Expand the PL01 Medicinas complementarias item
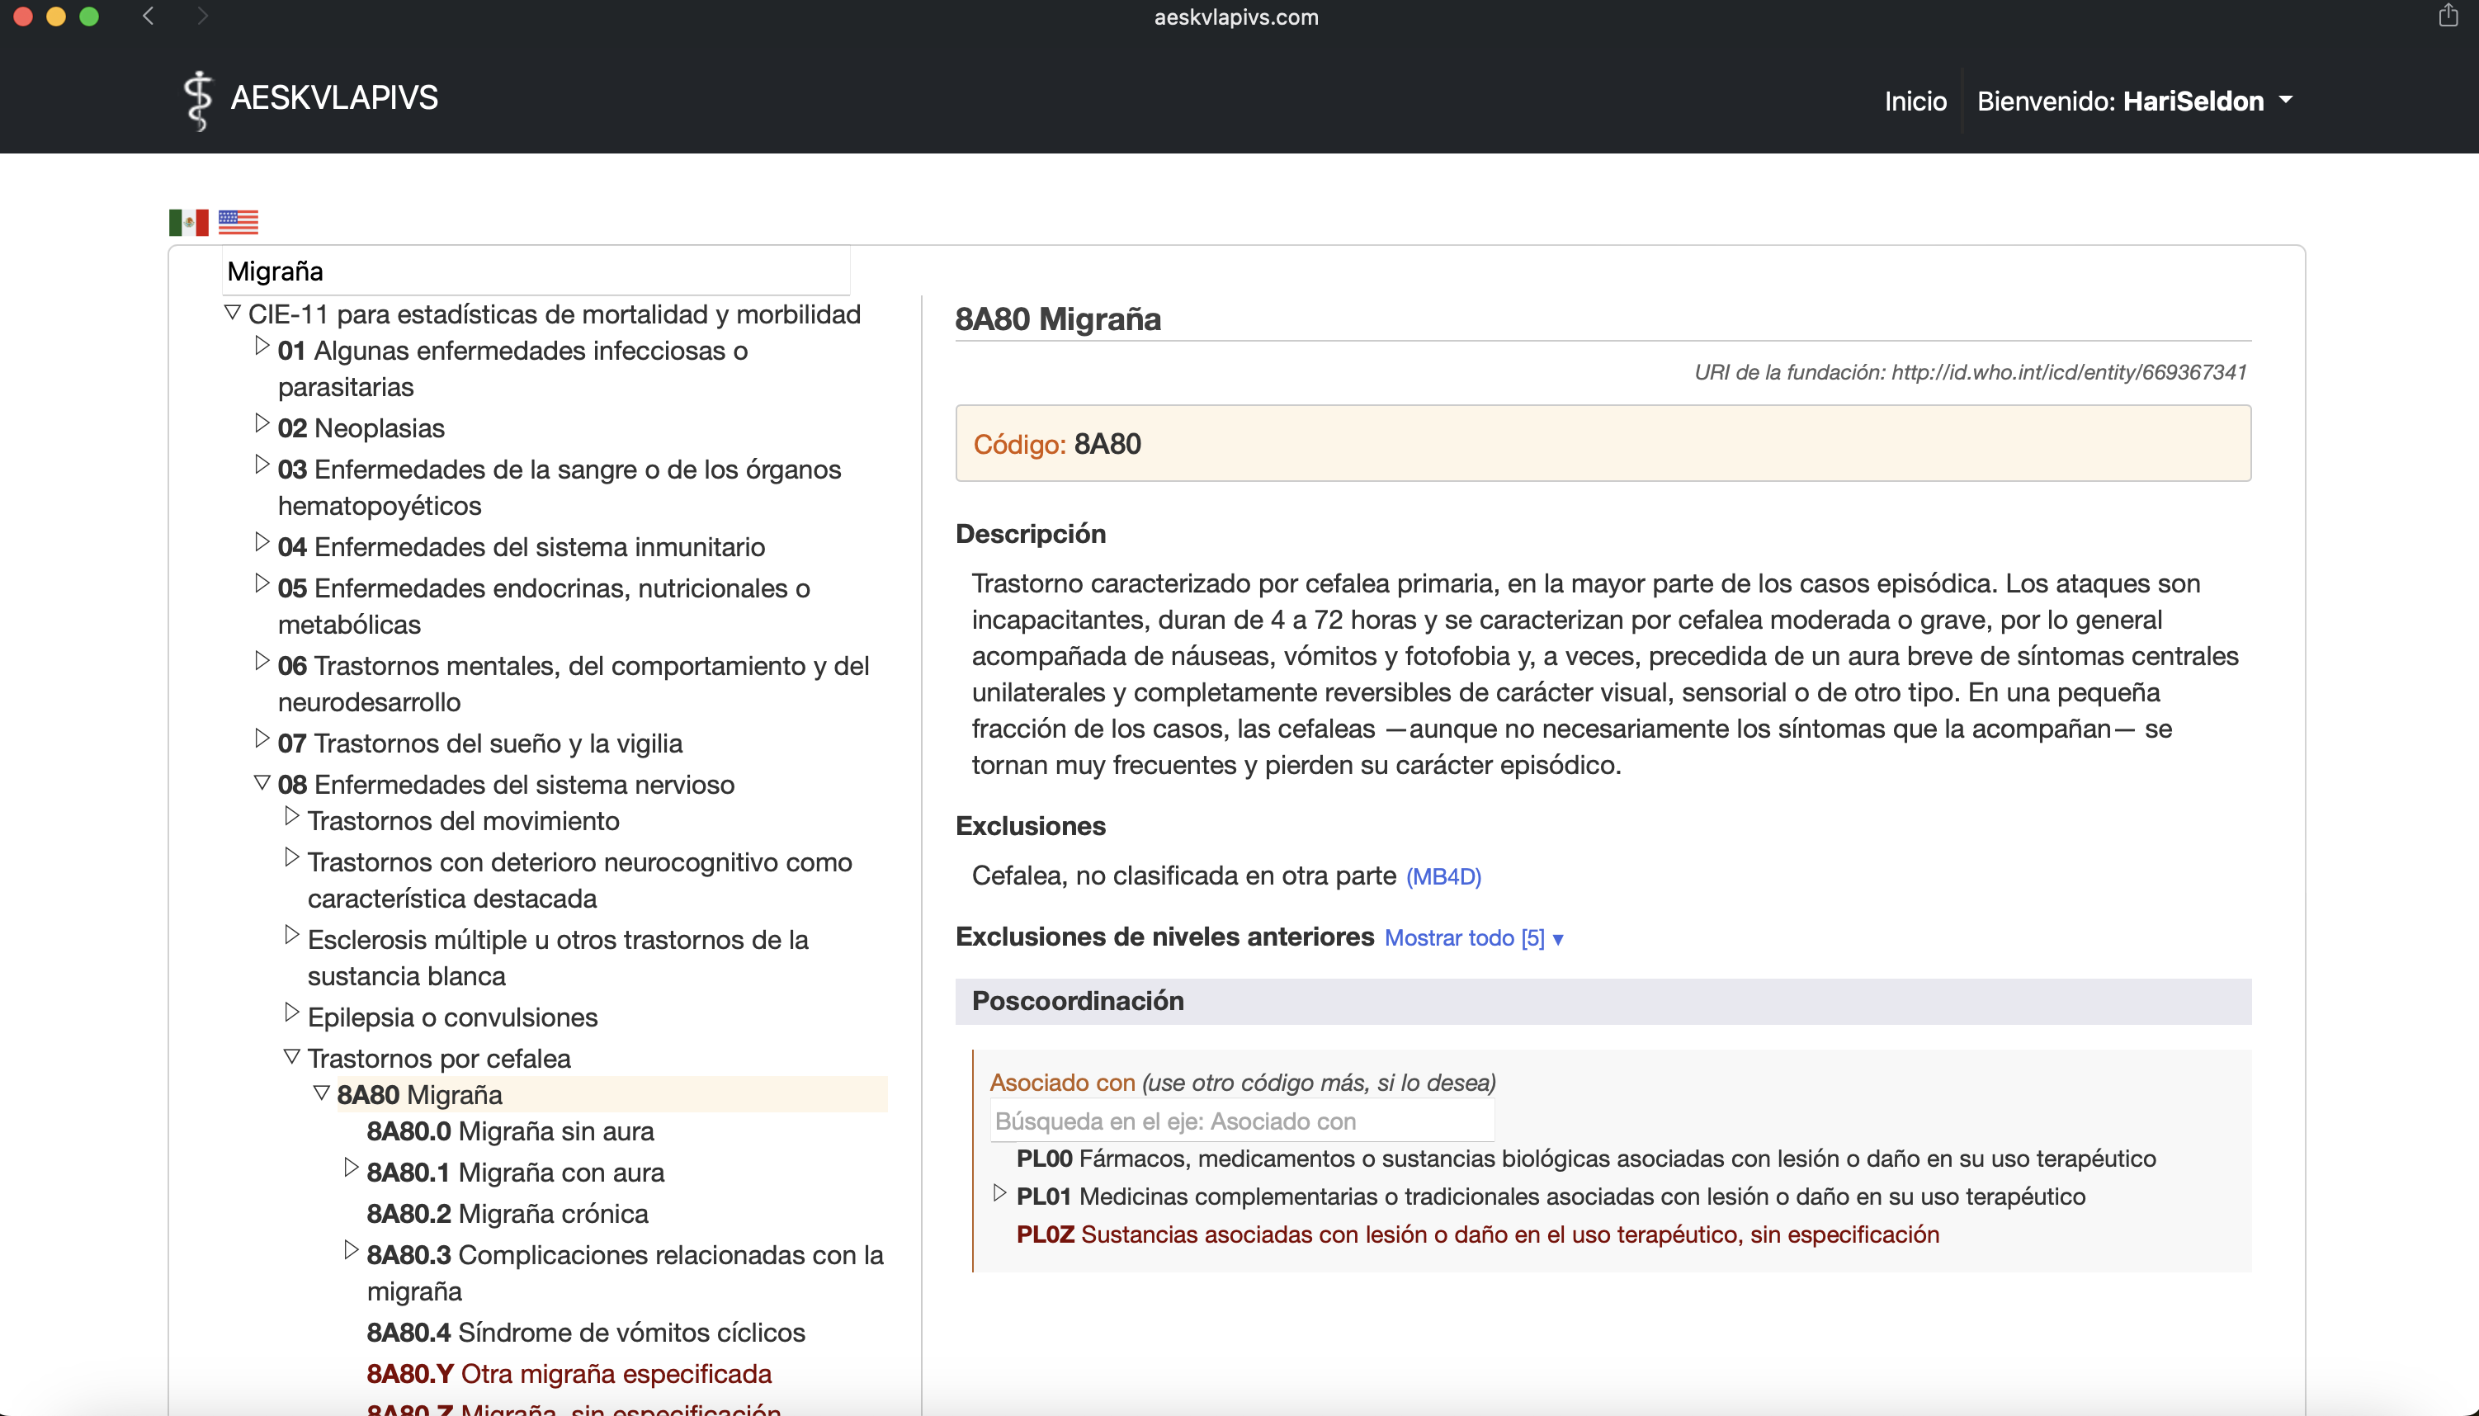Viewport: 2479px width, 1416px height. [x=999, y=1193]
